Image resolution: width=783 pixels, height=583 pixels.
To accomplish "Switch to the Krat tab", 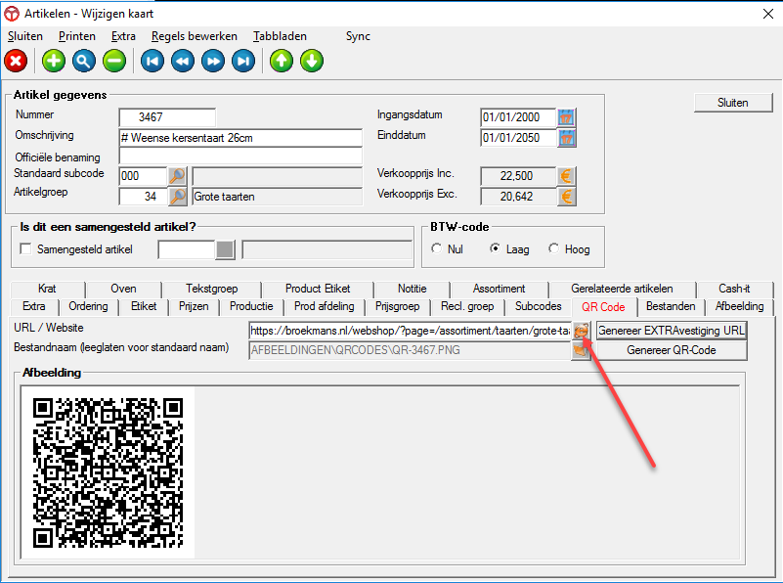I will [47, 289].
